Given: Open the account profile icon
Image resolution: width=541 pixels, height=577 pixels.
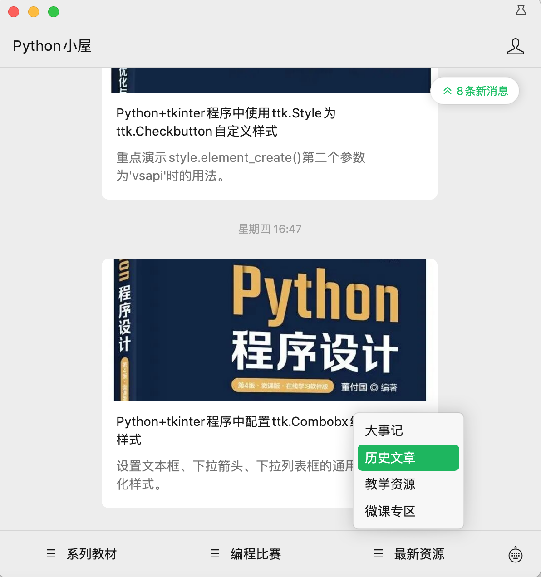Looking at the screenshot, I should (x=516, y=46).
